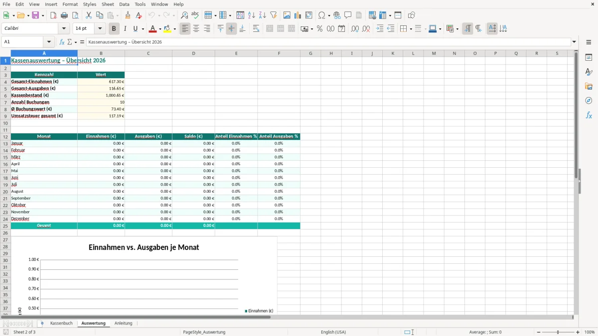The image size is (598, 336).
Task: Click the Cut scissors icon
Action: [x=89, y=15]
